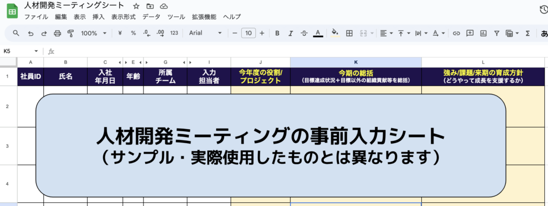The height and width of the screenshot is (206, 548).
Task: Click the merge cells icon
Action: click(x=363, y=33)
